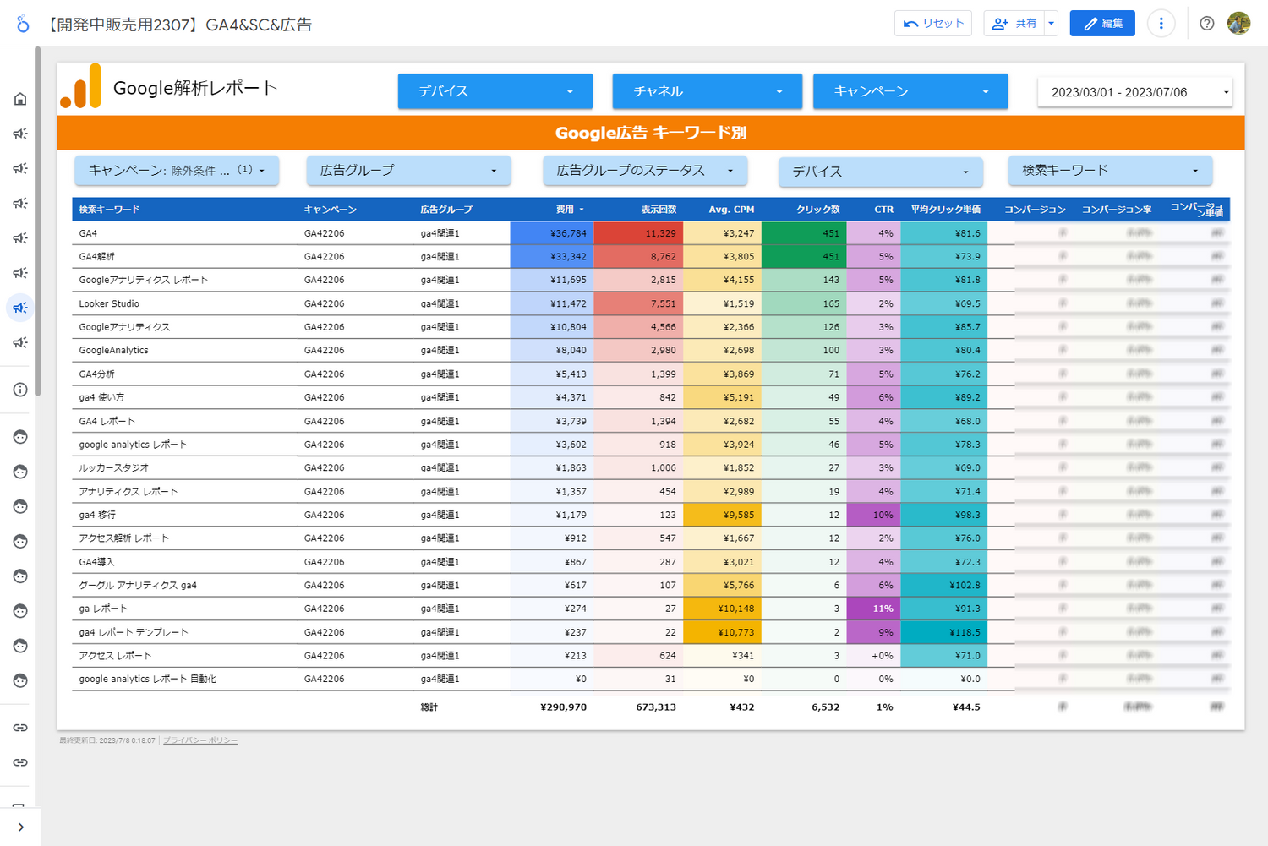Click the Google解析レポート orange bar chart logo
Viewport: 1268px width, 846px height.
81,87
